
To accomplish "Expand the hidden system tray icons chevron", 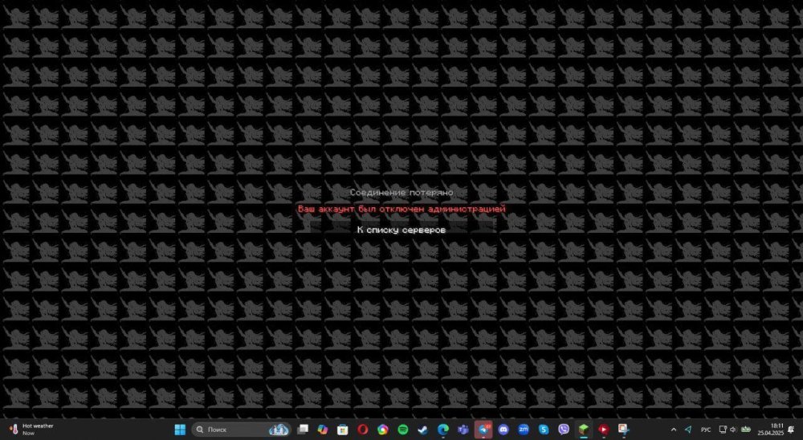I will pyautogui.click(x=674, y=430).
